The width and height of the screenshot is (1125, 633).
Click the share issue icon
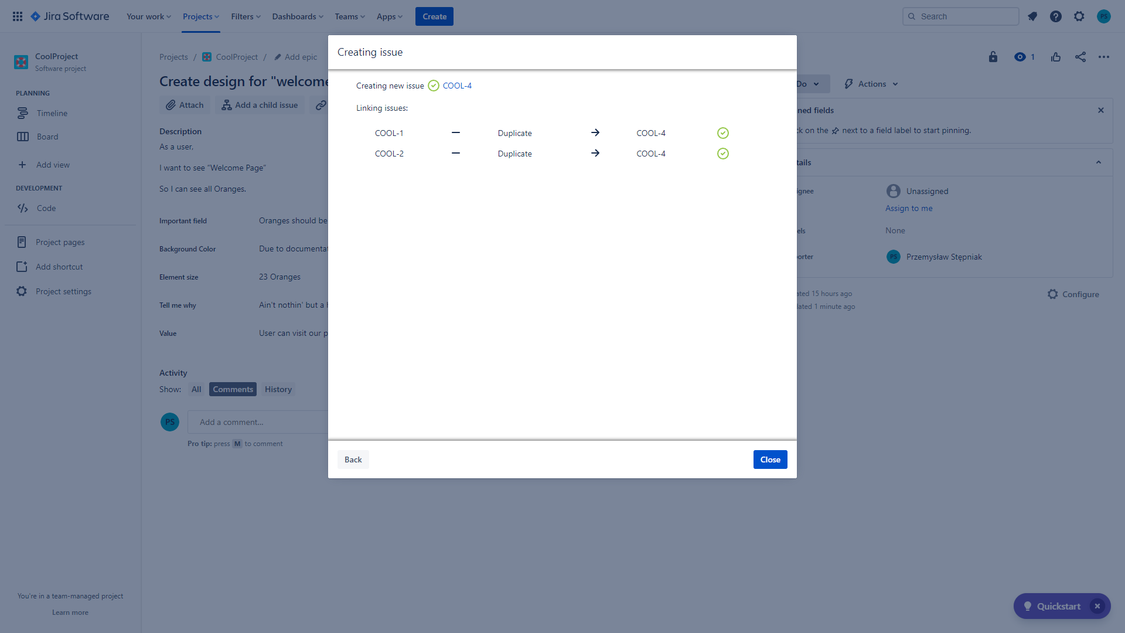tap(1080, 57)
